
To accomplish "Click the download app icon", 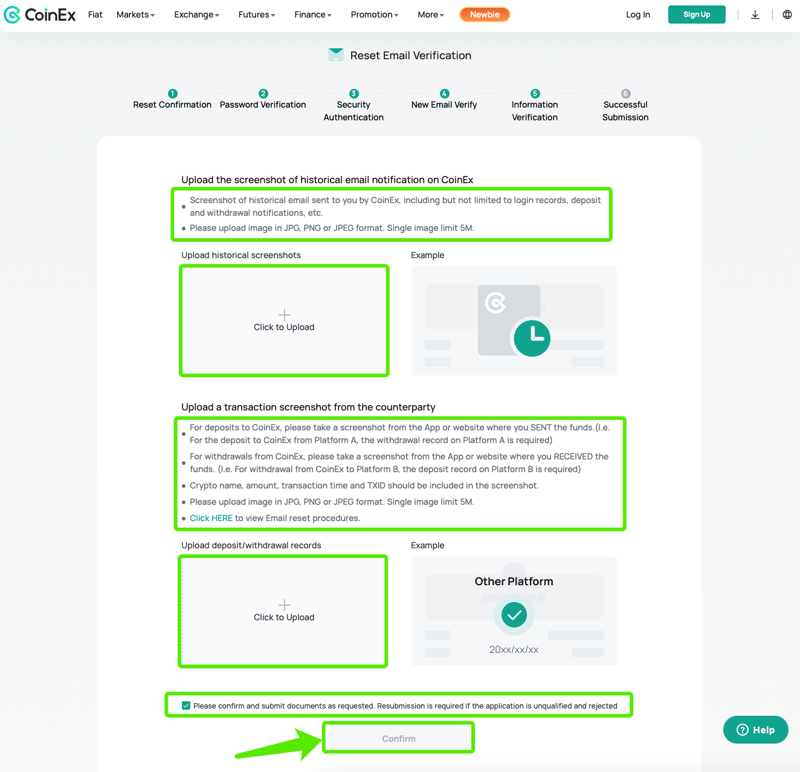I will coord(755,15).
